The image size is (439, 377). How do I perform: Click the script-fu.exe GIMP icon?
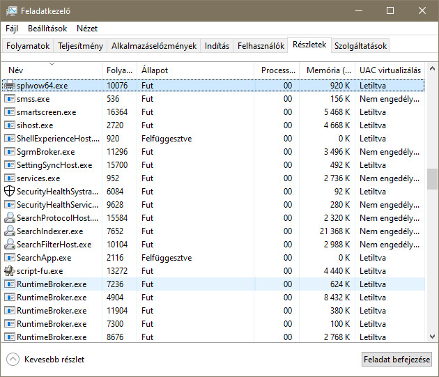[10, 270]
